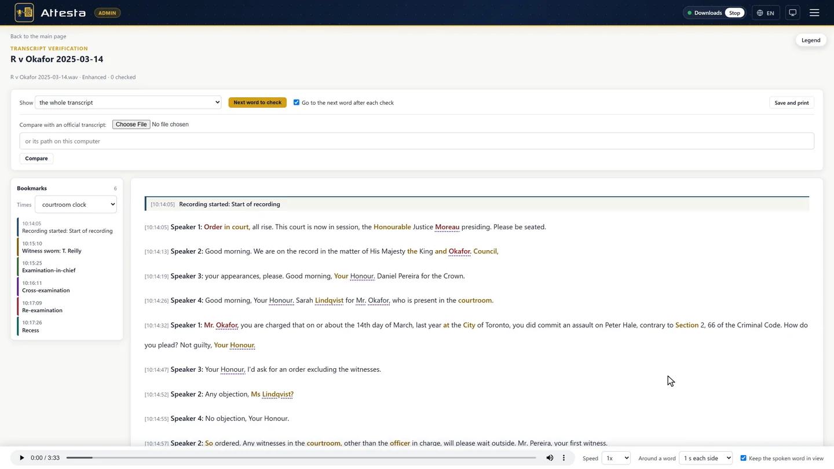Open the playback Speed dropdown

point(616,458)
